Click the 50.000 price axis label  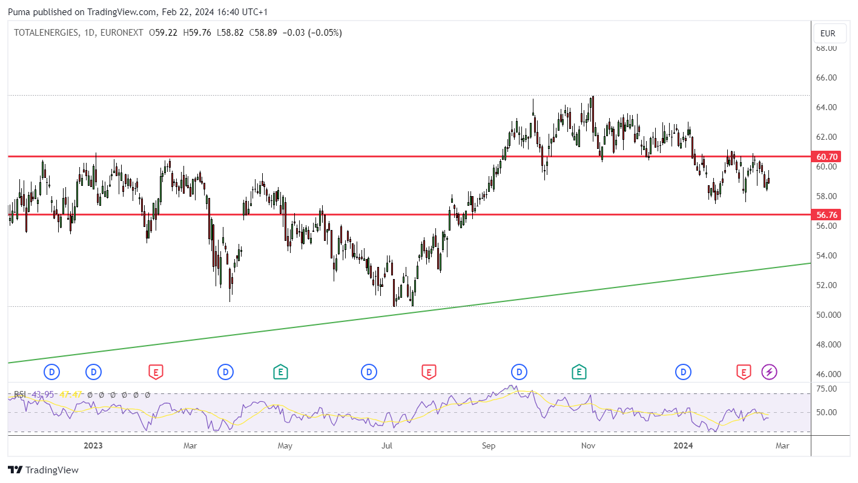tap(828, 315)
